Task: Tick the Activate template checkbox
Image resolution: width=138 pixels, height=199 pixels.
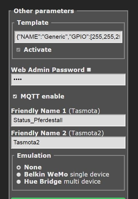Action: point(18,50)
